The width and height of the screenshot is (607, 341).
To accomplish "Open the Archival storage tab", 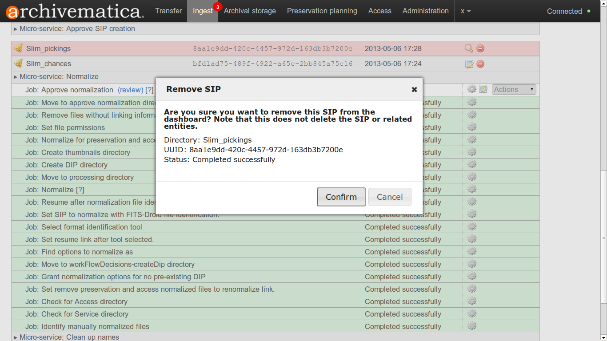I will pos(250,11).
